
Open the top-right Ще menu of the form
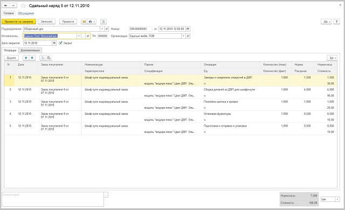coord(326,22)
